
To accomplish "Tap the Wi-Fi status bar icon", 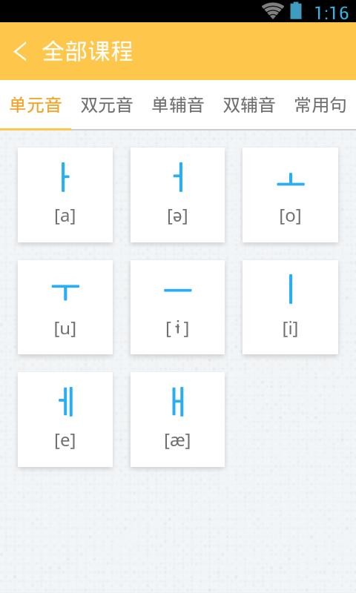I will pyautogui.click(x=273, y=11).
